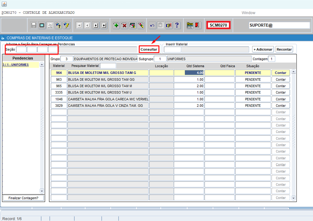Go to the next record
Screen dimensions: 313x221
coord(96,25)
